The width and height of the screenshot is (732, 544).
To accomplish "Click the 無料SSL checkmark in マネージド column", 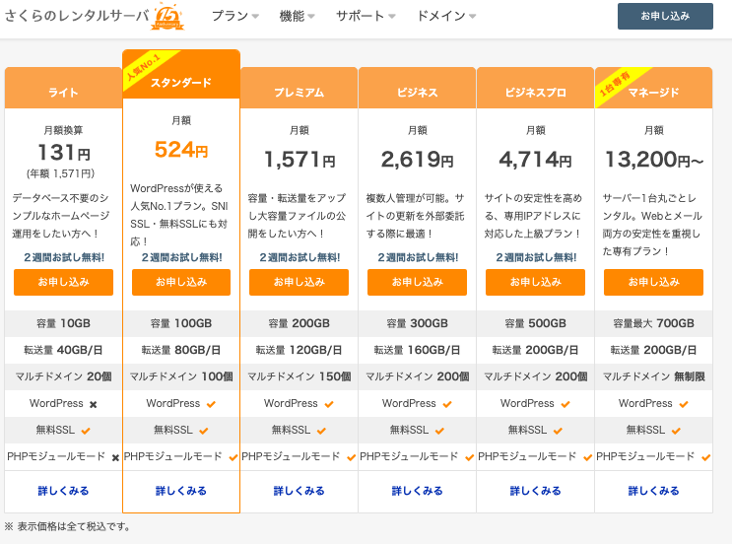I will pyautogui.click(x=676, y=431).
